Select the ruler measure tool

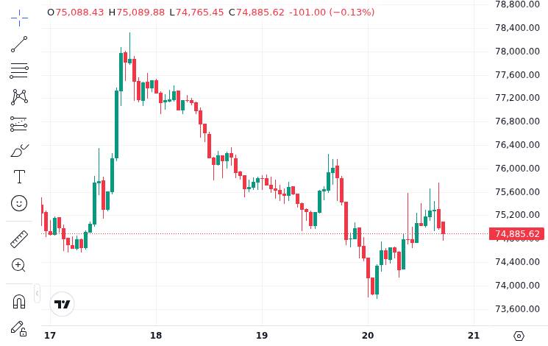click(19, 239)
